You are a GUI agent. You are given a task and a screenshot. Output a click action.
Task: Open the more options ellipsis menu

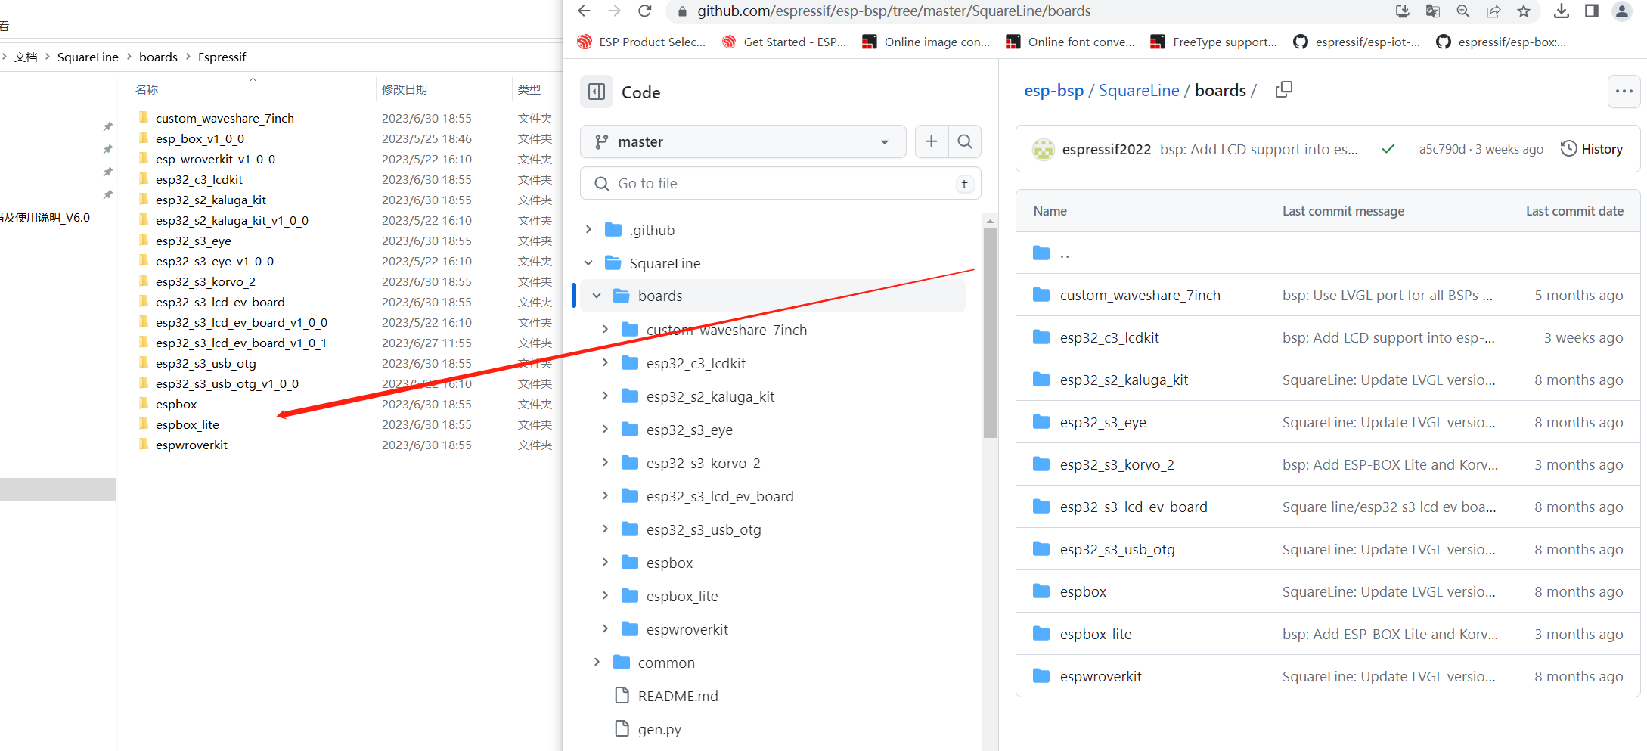point(1624,92)
